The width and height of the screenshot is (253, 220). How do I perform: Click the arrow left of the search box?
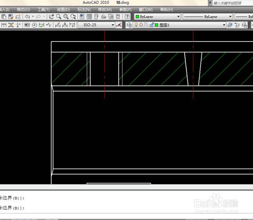pyautogui.click(x=210, y=3)
